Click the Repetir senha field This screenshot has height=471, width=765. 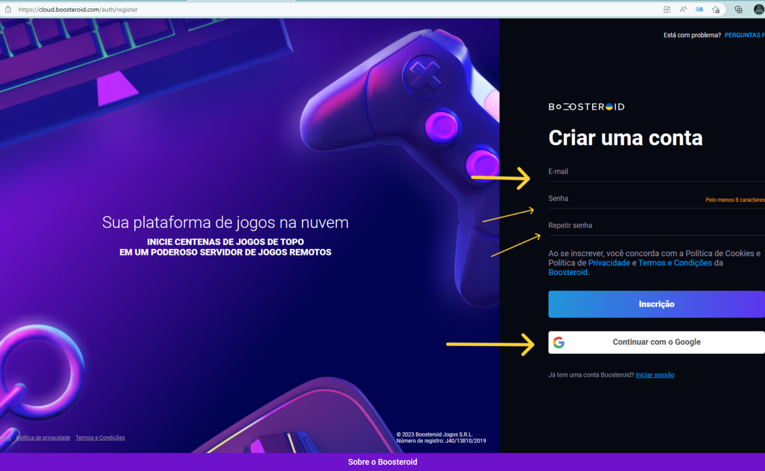pos(657,225)
